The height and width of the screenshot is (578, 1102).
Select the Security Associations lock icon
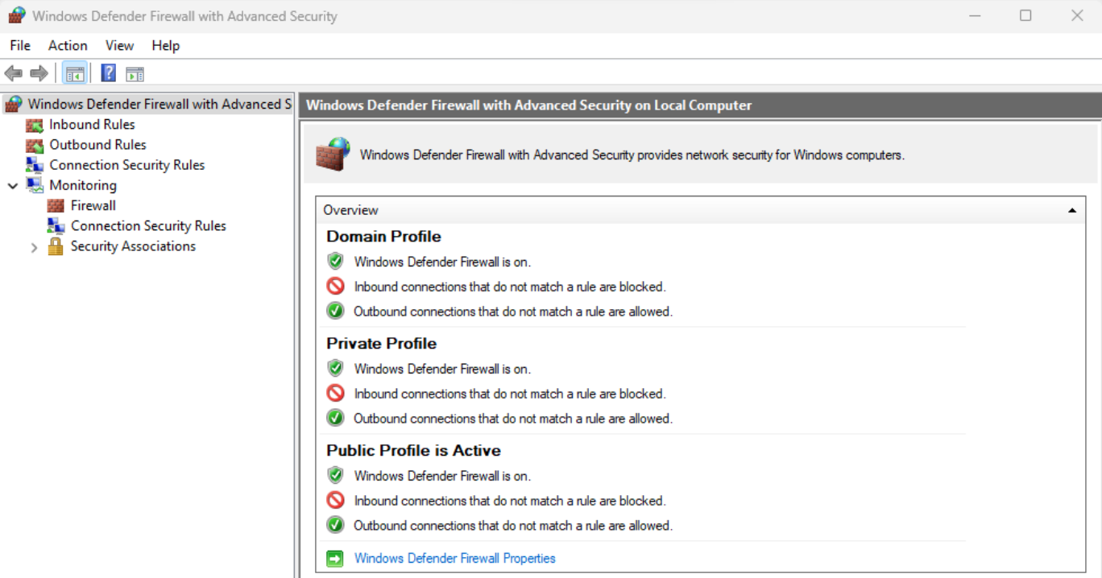point(55,246)
